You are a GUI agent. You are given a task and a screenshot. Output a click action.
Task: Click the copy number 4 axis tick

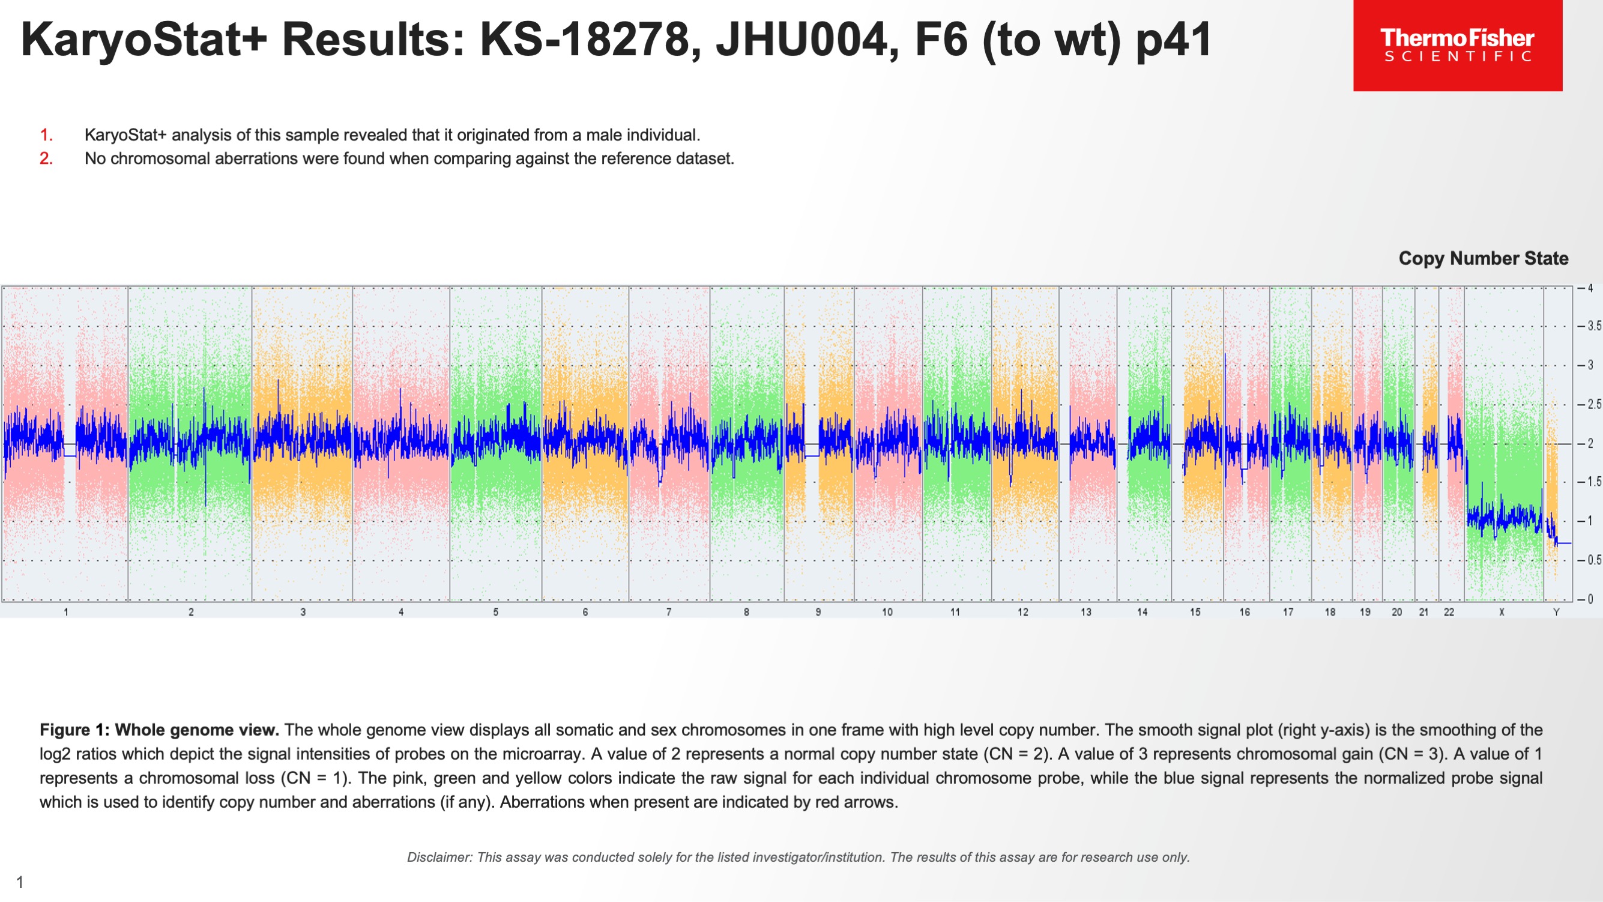[x=1589, y=288]
